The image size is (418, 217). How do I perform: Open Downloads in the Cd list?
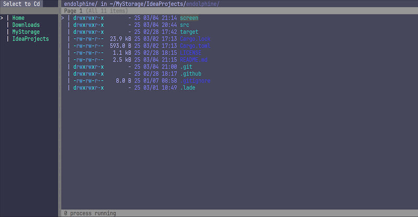pos(26,25)
